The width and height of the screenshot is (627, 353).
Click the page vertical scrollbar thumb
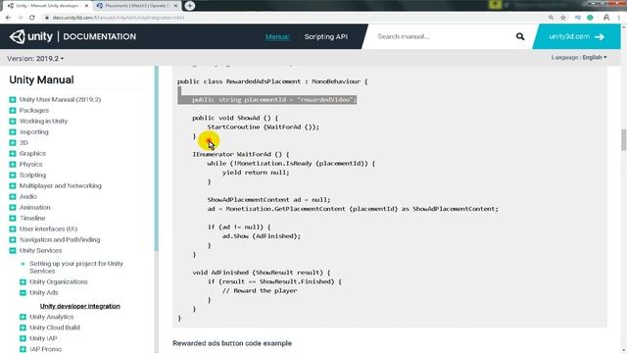623,139
